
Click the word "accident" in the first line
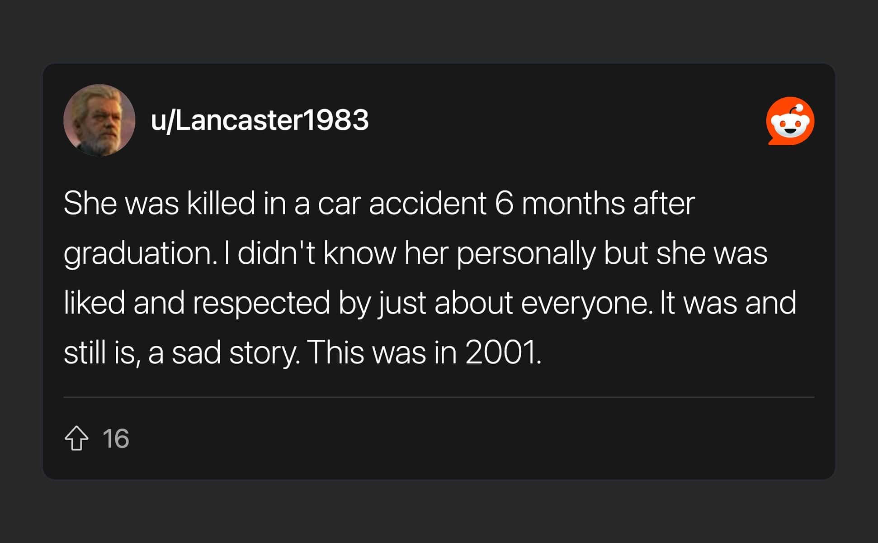[x=427, y=203]
